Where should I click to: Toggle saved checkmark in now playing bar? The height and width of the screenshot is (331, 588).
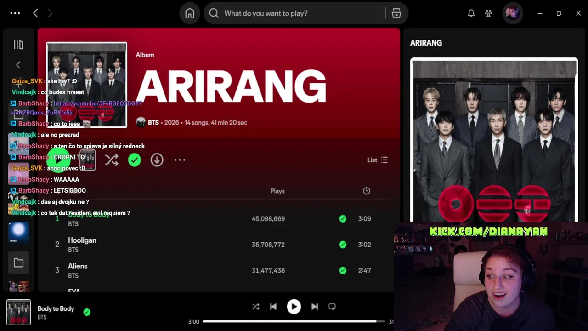[87, 312]
